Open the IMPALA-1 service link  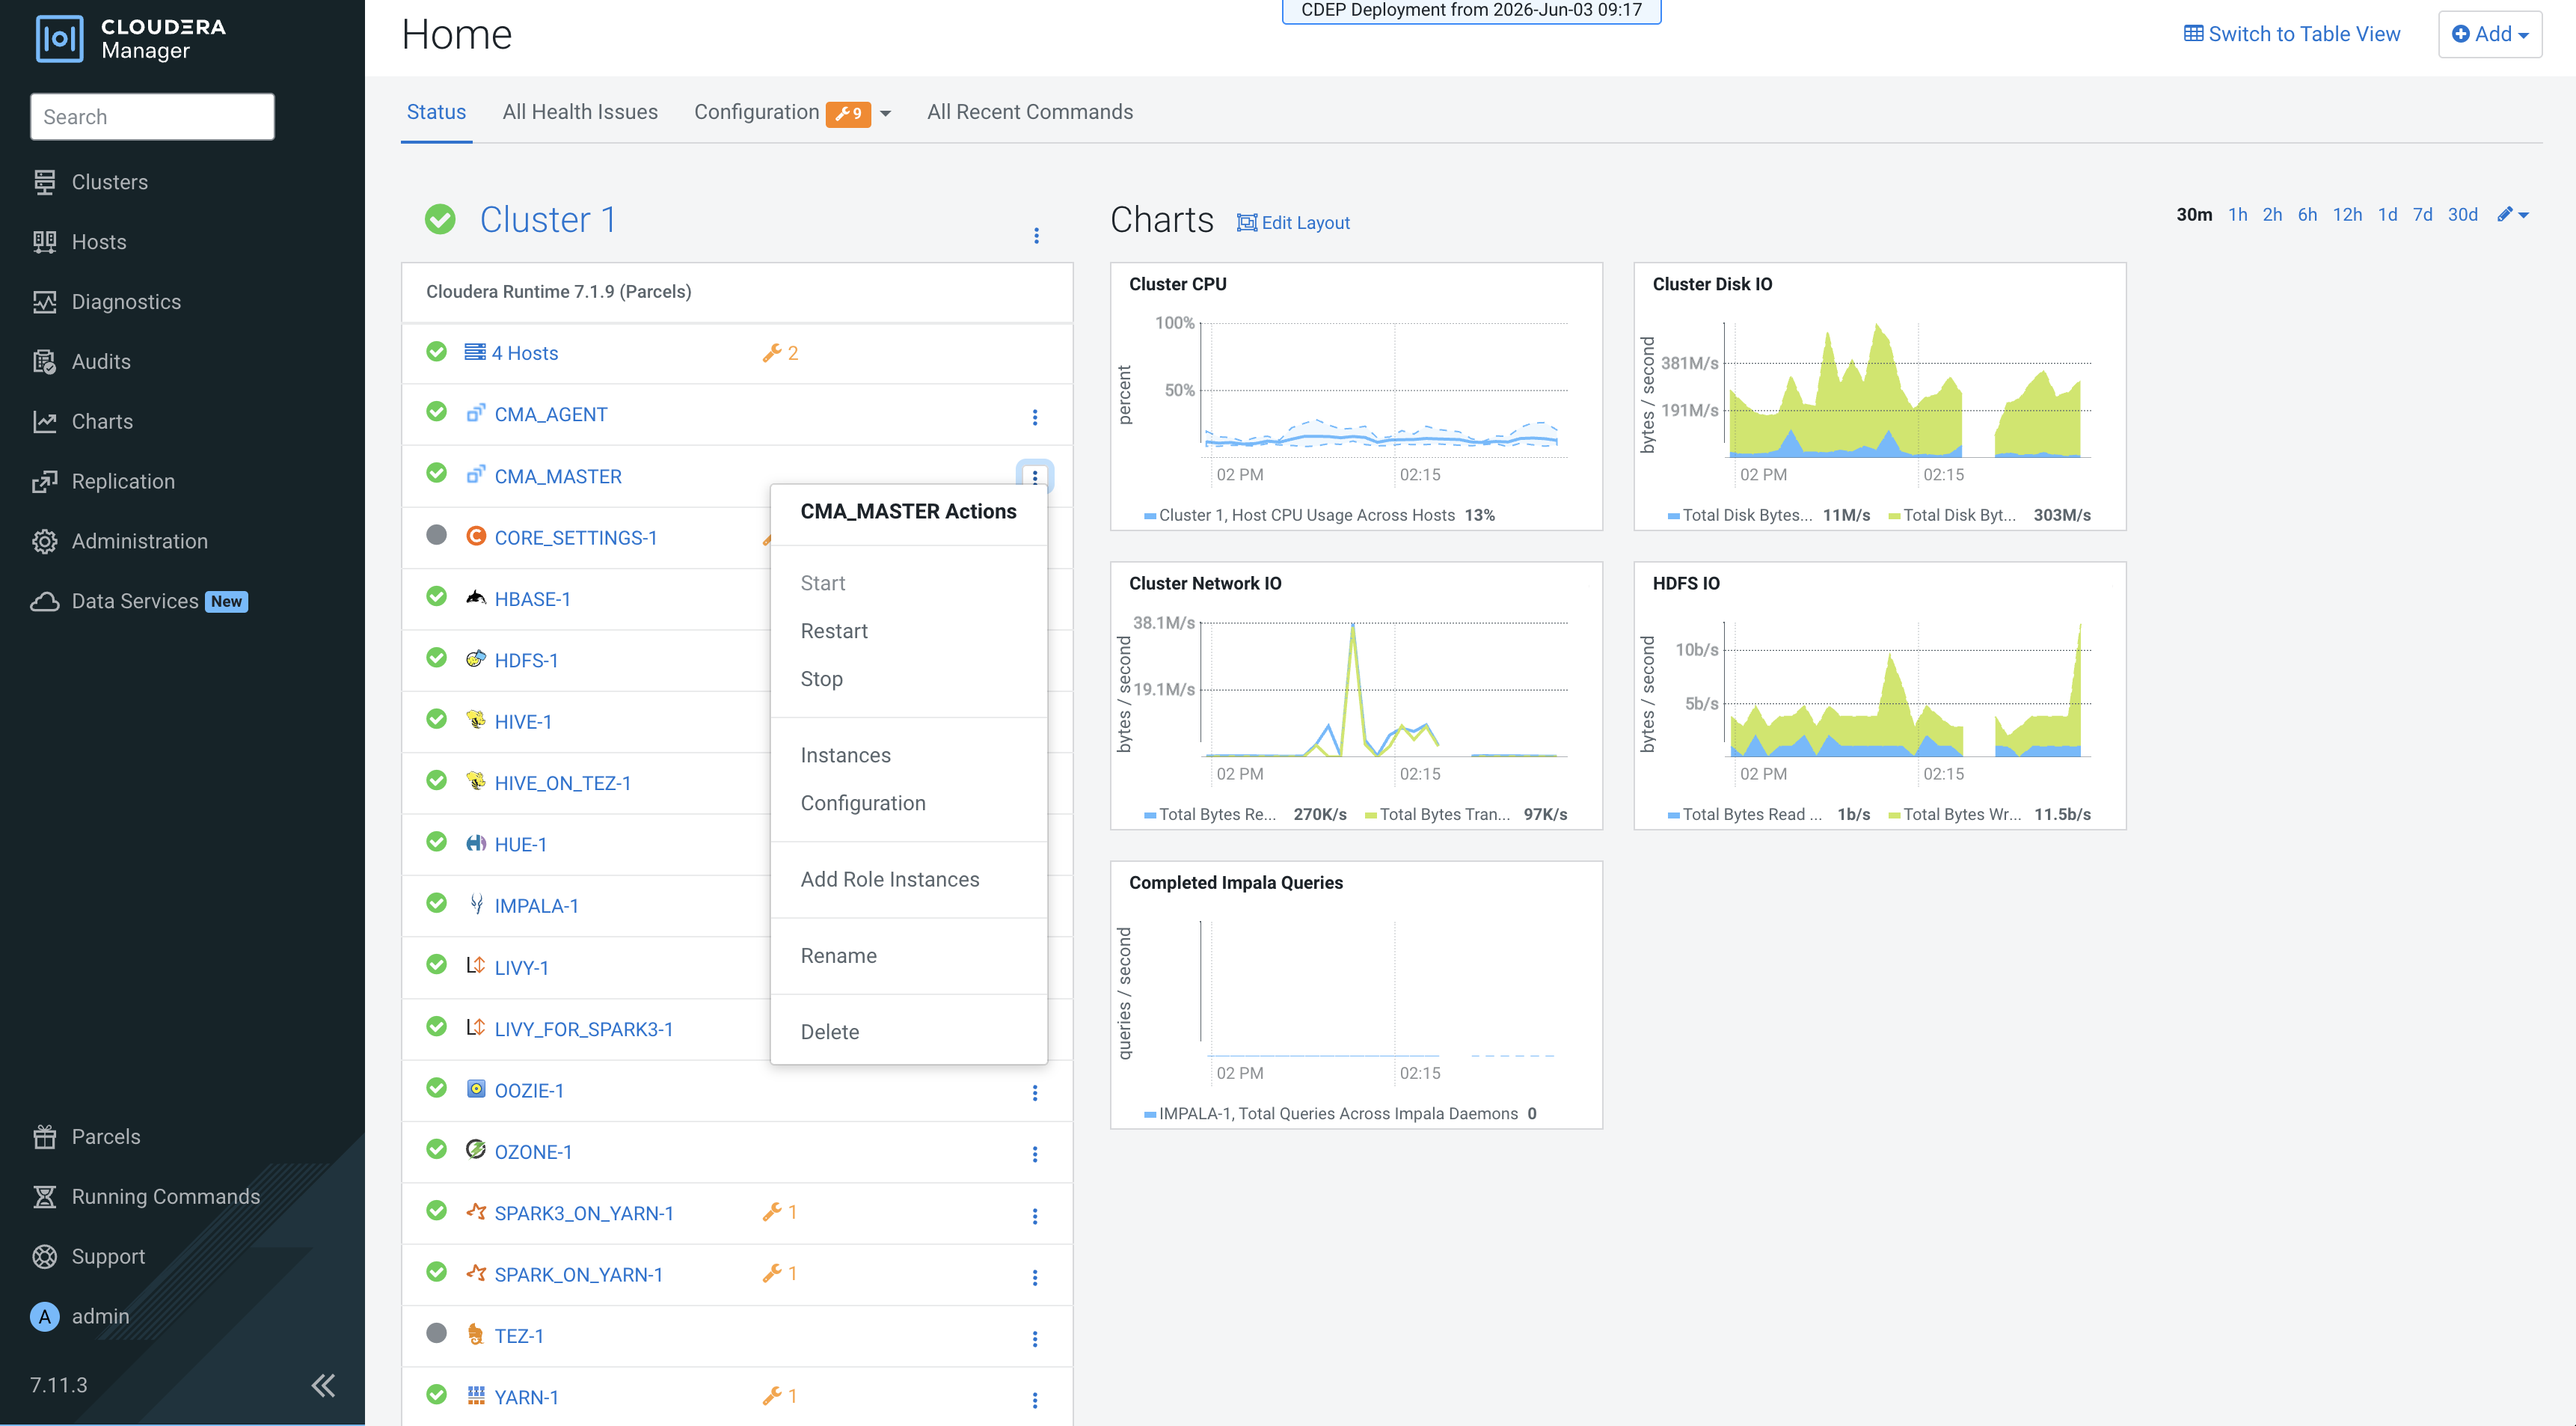tap(536, 906)
